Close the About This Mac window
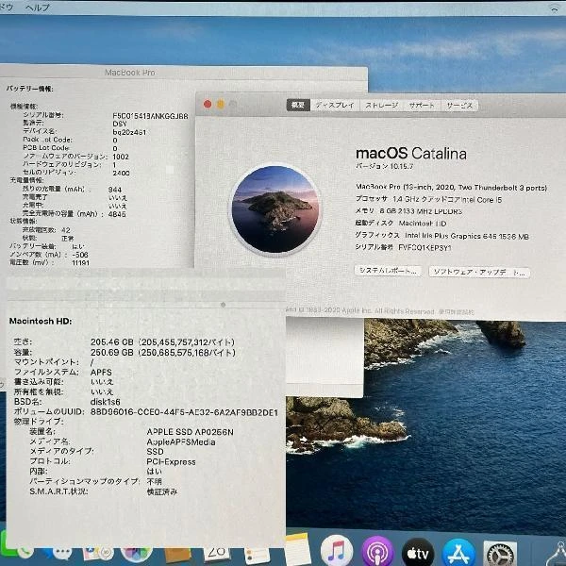This screenshot has height=566, width=566. click(x=208, y=104)
